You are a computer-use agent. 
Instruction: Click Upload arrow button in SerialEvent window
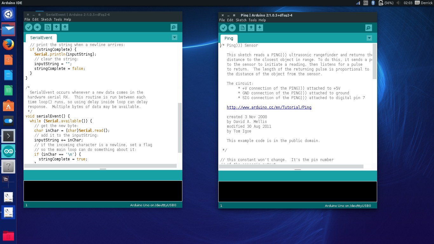(37, 27)
